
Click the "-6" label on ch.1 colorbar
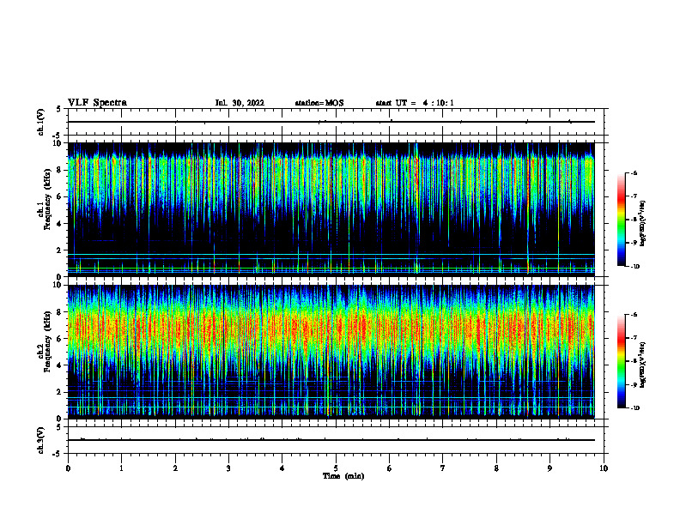(x=634, y=172)
